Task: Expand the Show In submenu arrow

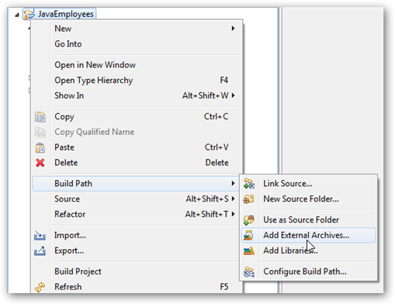Action: point(233,95)
